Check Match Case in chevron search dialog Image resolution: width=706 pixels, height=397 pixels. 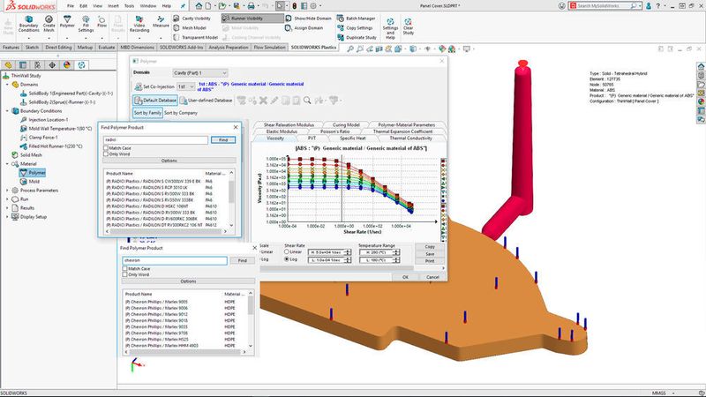(124, 269)
